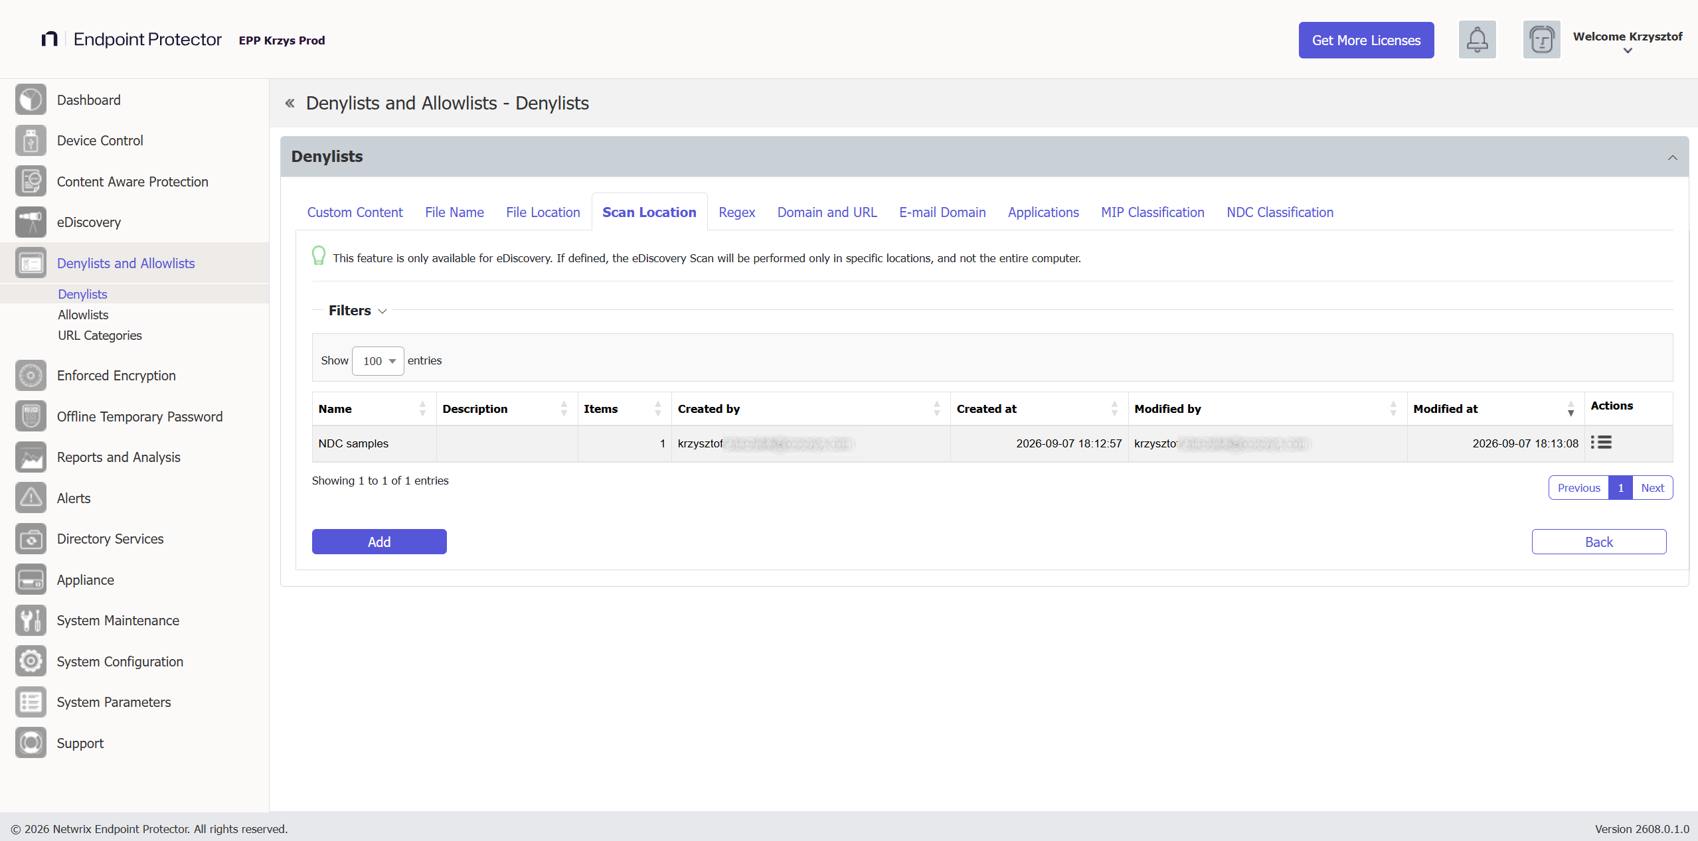The image size is (1698, 841).
Task: Click the user avatar icon
Action: tap(1541, 40)
